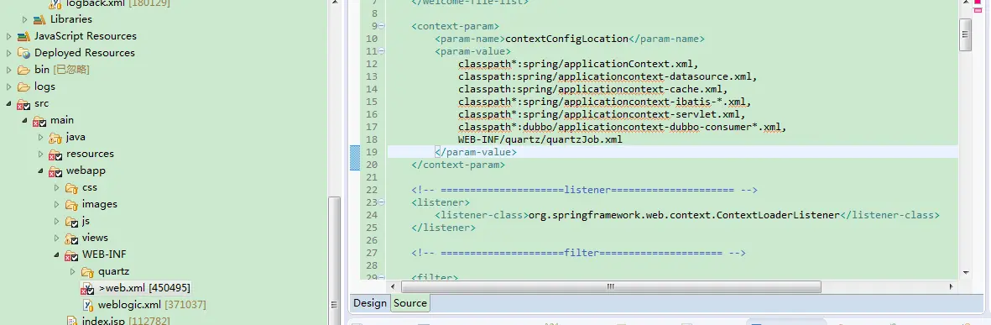Collapse the param-value fold on line 11

point(381,51)
